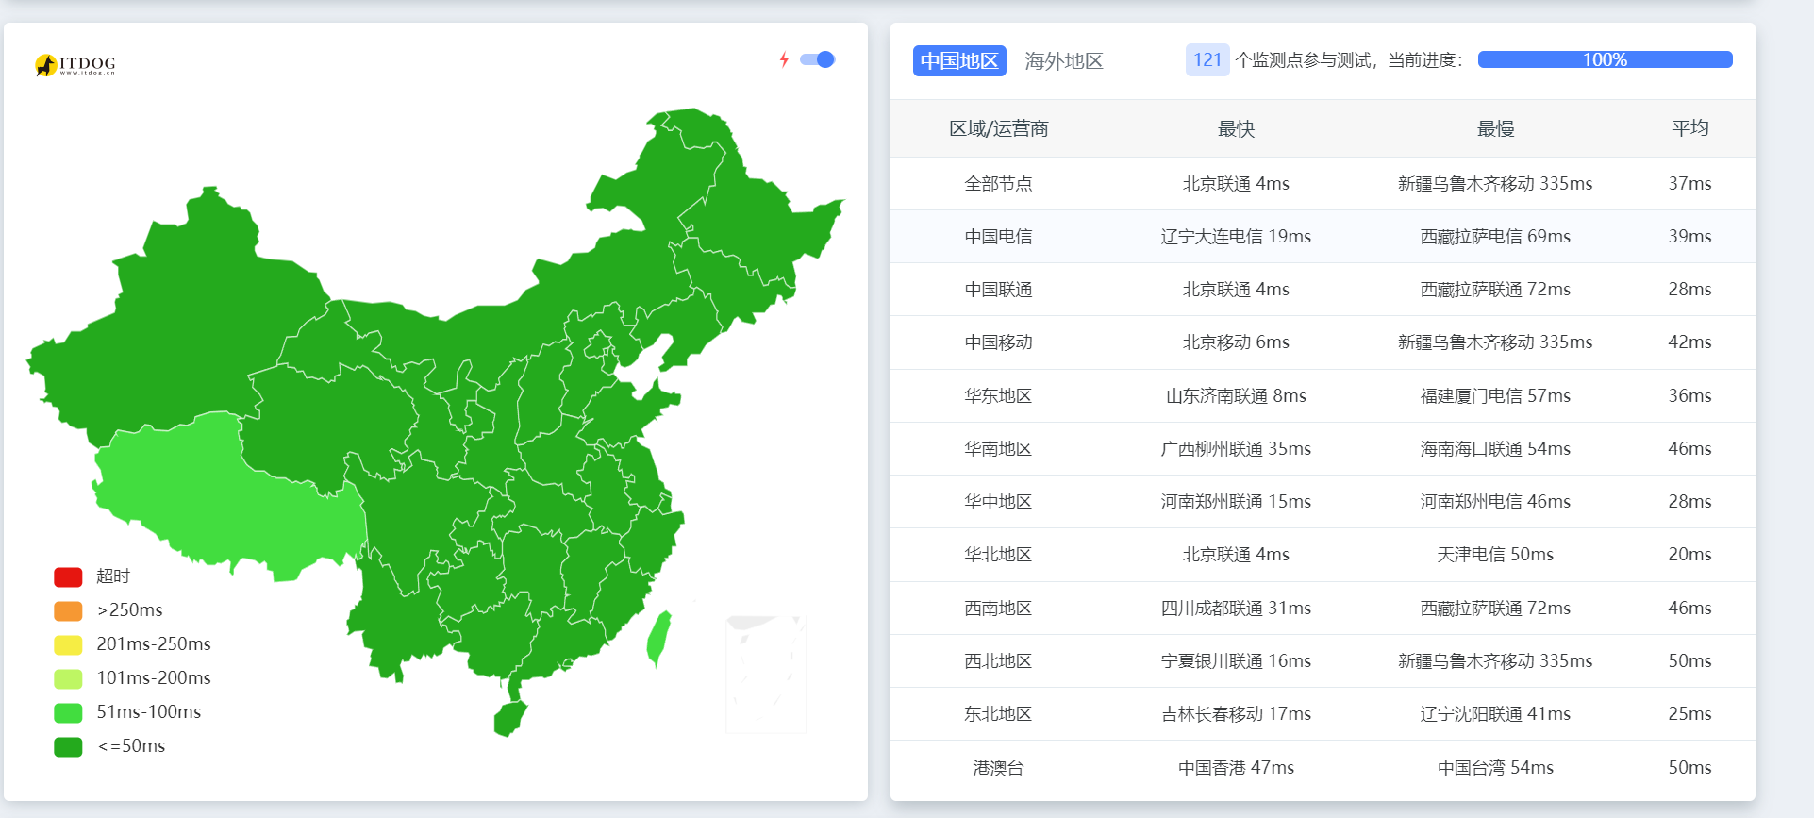Click 海南海口联通 54ms cell
Viewport: 1814px width, 818px height.
point(1495,448)
